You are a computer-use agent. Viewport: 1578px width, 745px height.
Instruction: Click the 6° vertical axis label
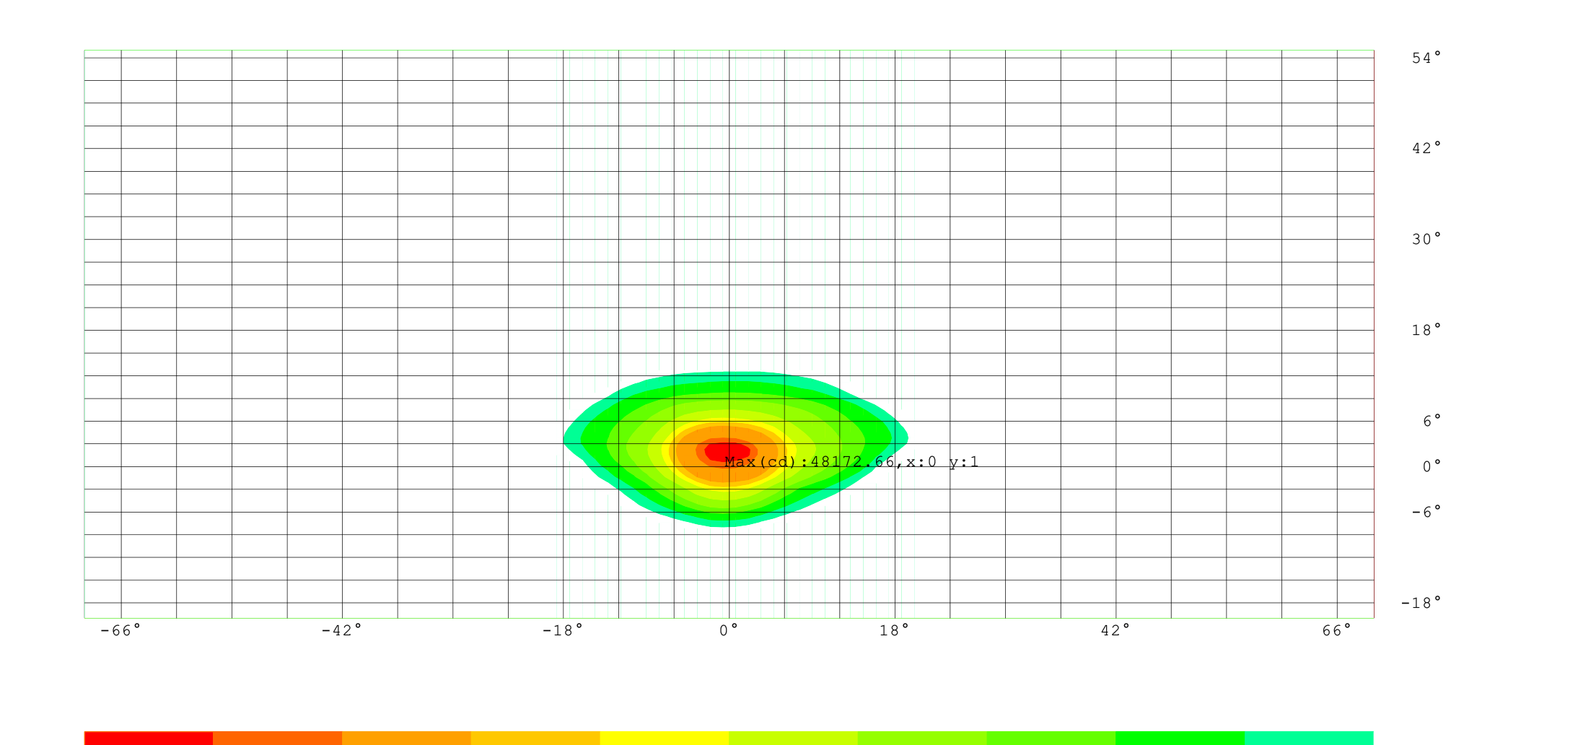1432,422
